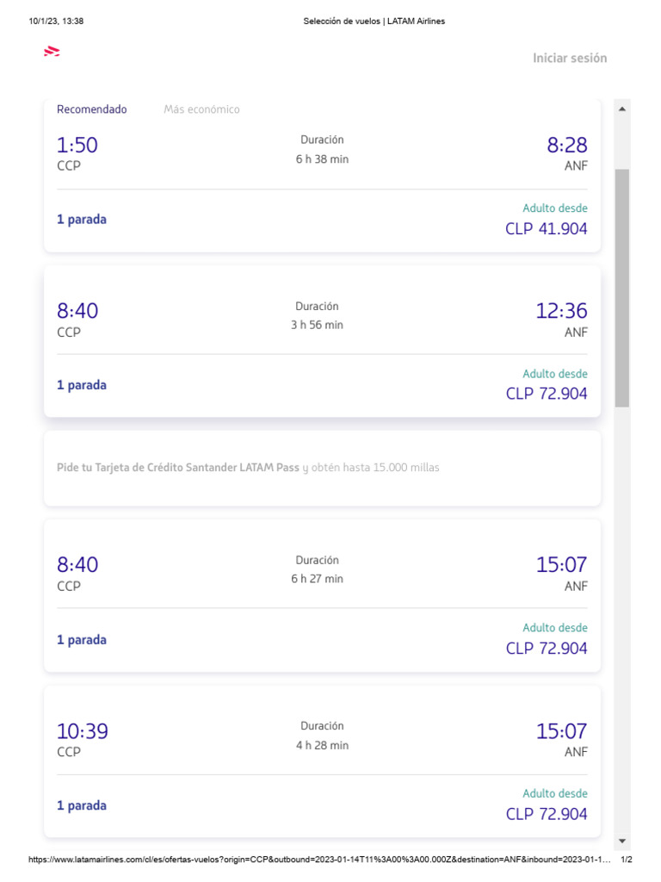The image size is (661, 882).
Task: Click the Santander LATAM Pass credit card banner
Action: pos(322,468)
